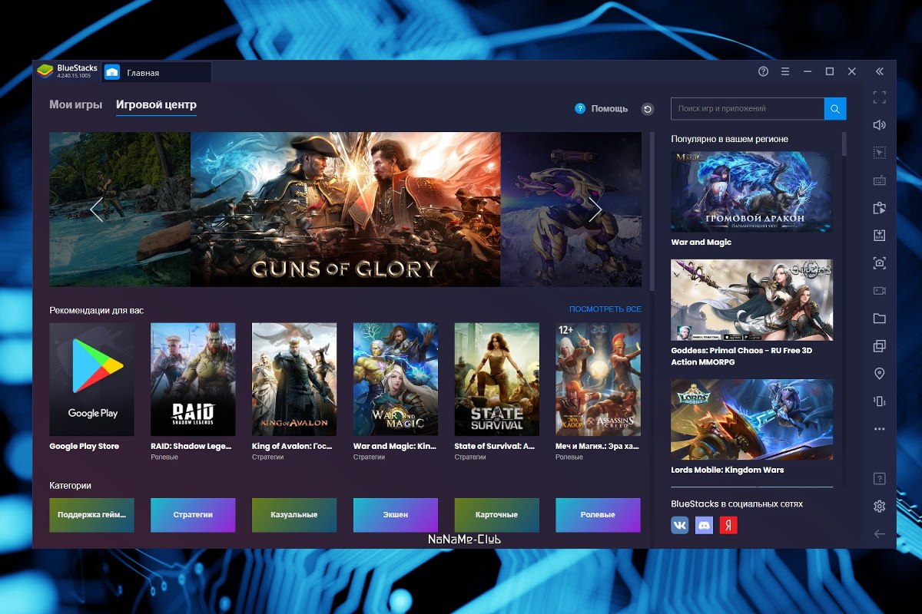
Task: Open the Yandex social icon
Action: (x=728, y=525)
